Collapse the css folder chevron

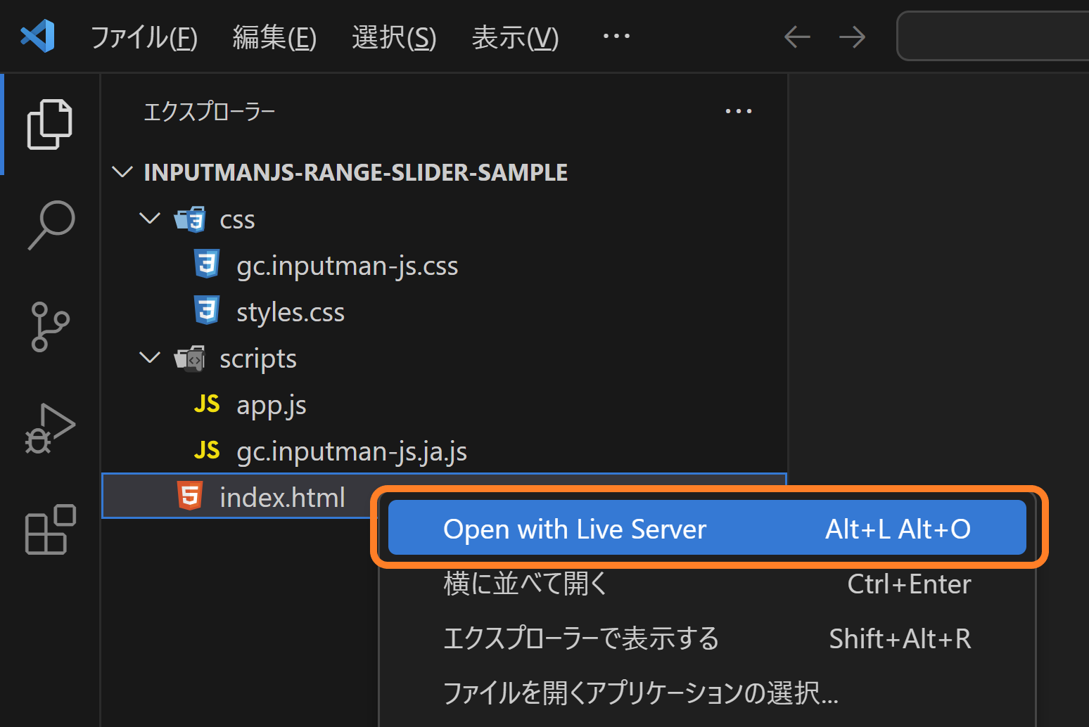click(x=150, y=219)
